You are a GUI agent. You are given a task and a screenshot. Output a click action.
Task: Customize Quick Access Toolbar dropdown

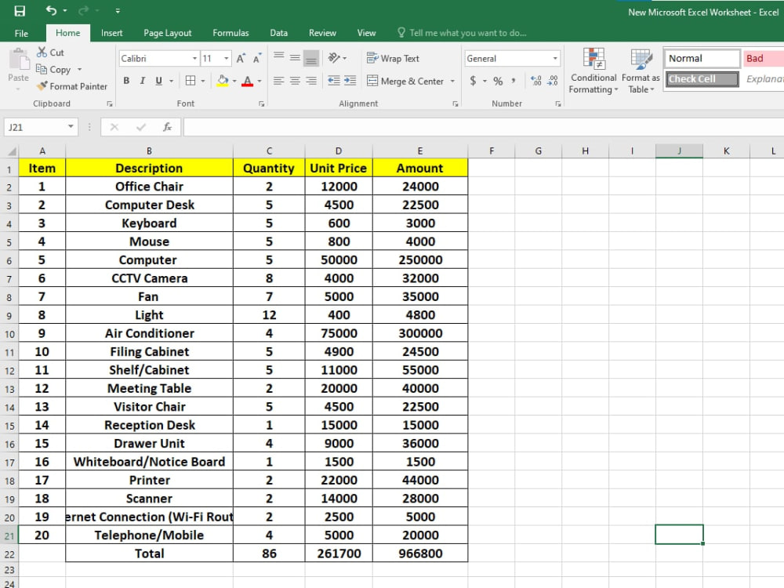click(x=118, y=10)
